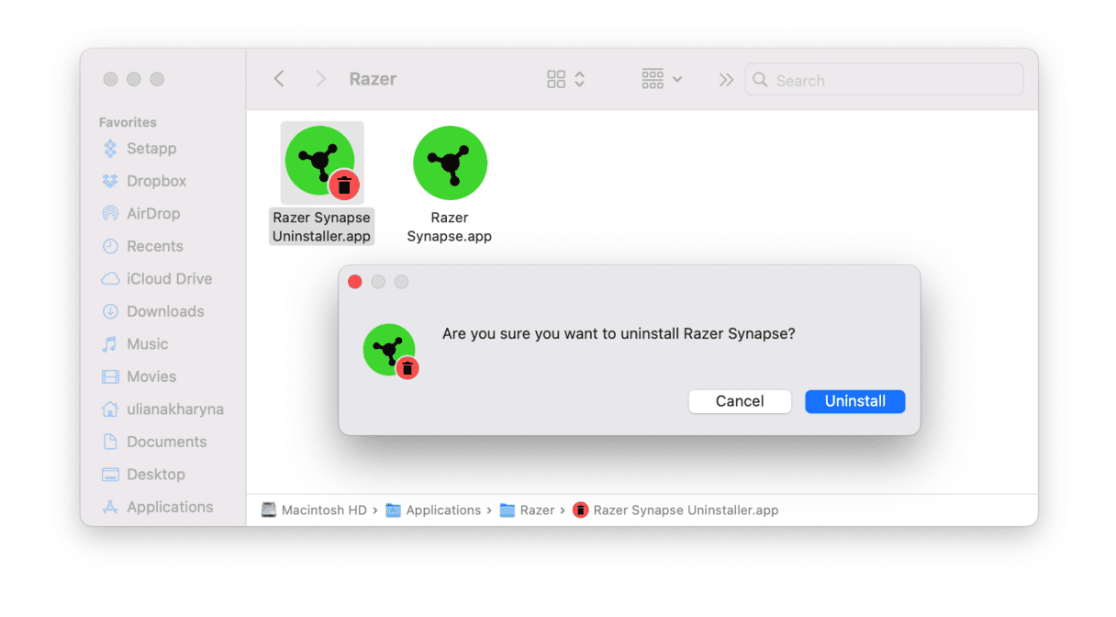Click the uninstall confirmation message text
This screenshot has height=617, width=1116.
click(x=619, y=334)
